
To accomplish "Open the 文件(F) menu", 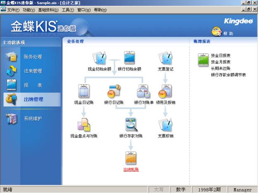I will [13, 10].
